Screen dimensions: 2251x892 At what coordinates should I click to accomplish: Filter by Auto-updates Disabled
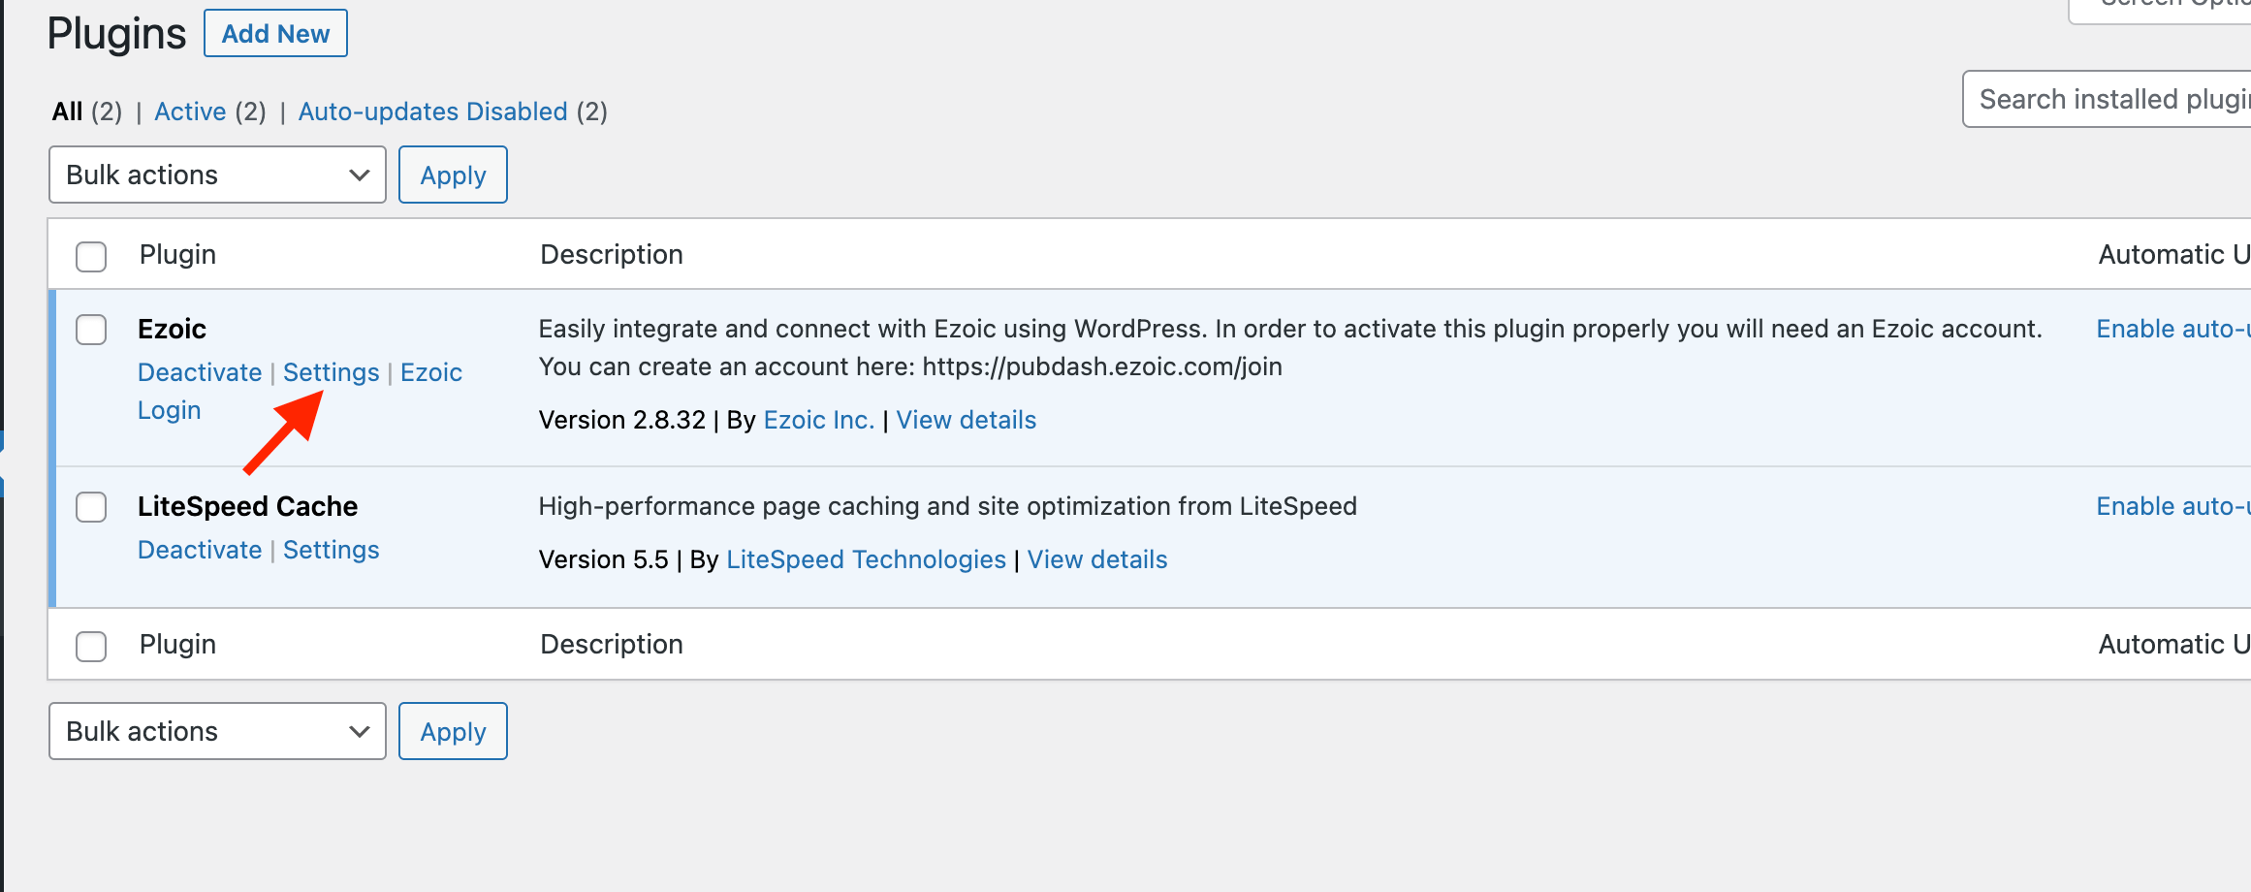pos(432,111)
